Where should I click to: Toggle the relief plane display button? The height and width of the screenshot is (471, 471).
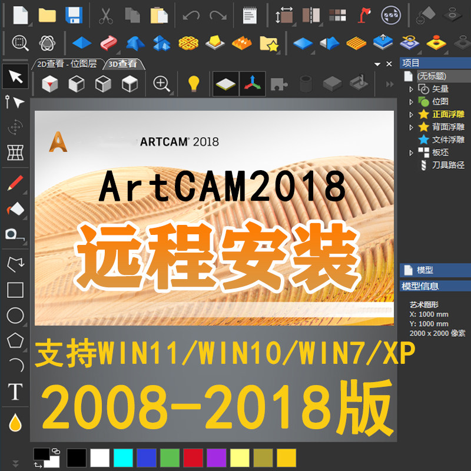click(x=226, y=84)
